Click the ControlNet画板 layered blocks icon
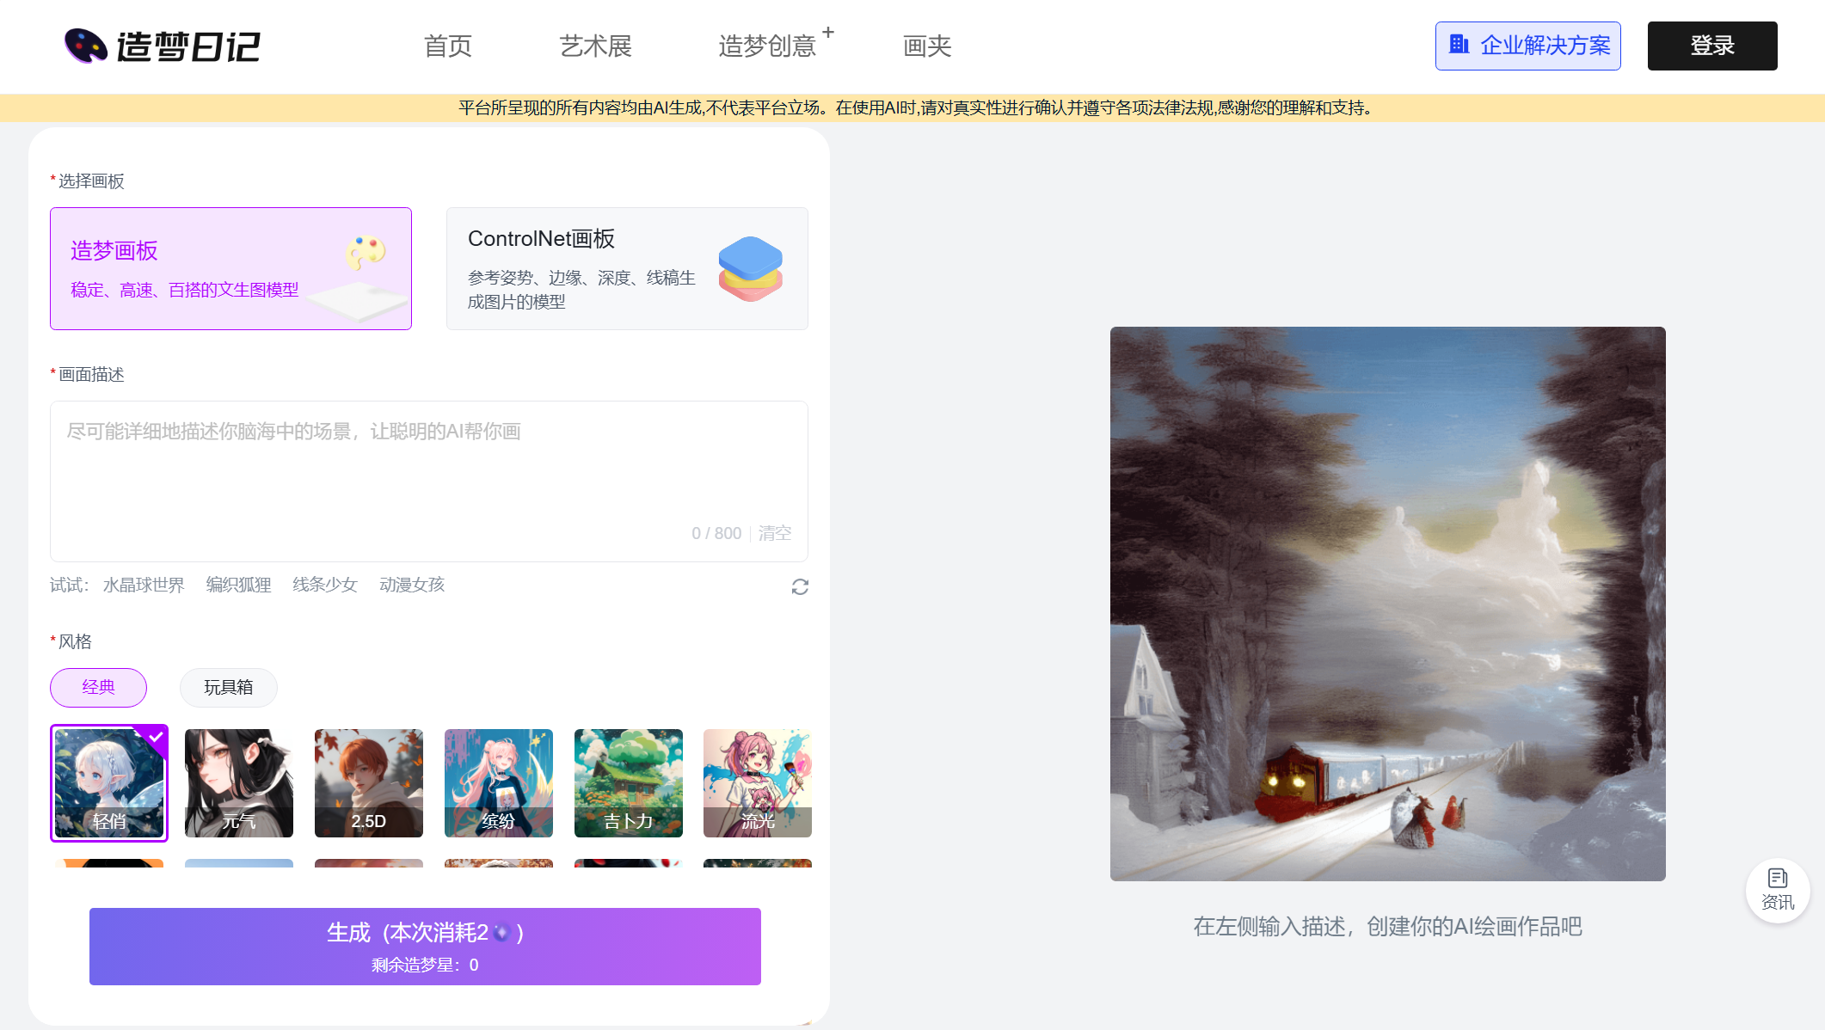This screenshot has width=1825, height=1030. [750, 268]
